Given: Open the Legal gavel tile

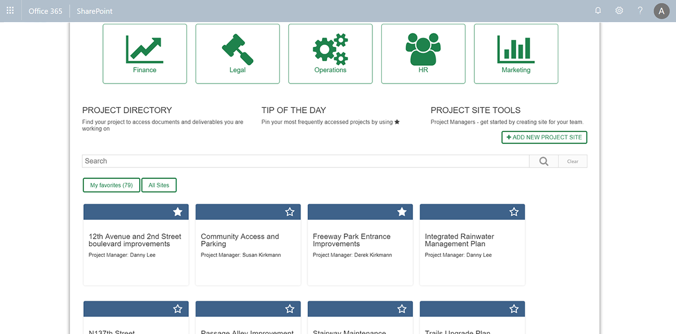Looking at the screenshot, I should pos(238,54).
